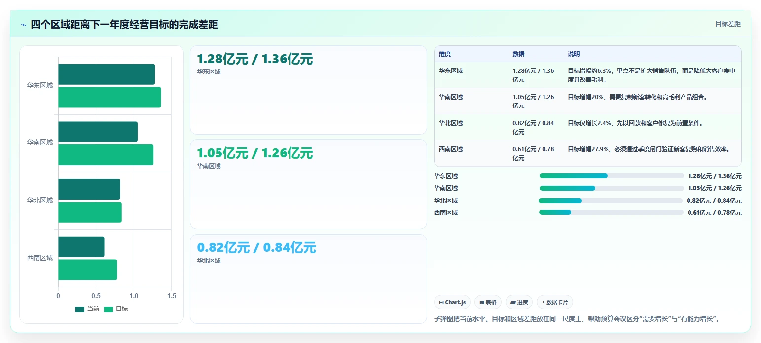Click the 西南区域 y-axis label in chart
This screenshot has height=343, width=761.
[x=40, y=258]
